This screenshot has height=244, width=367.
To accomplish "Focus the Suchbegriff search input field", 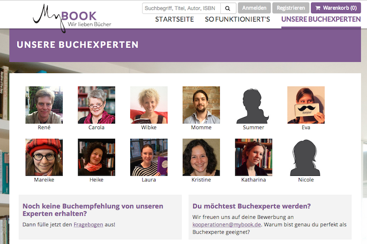I will (181, 8).
